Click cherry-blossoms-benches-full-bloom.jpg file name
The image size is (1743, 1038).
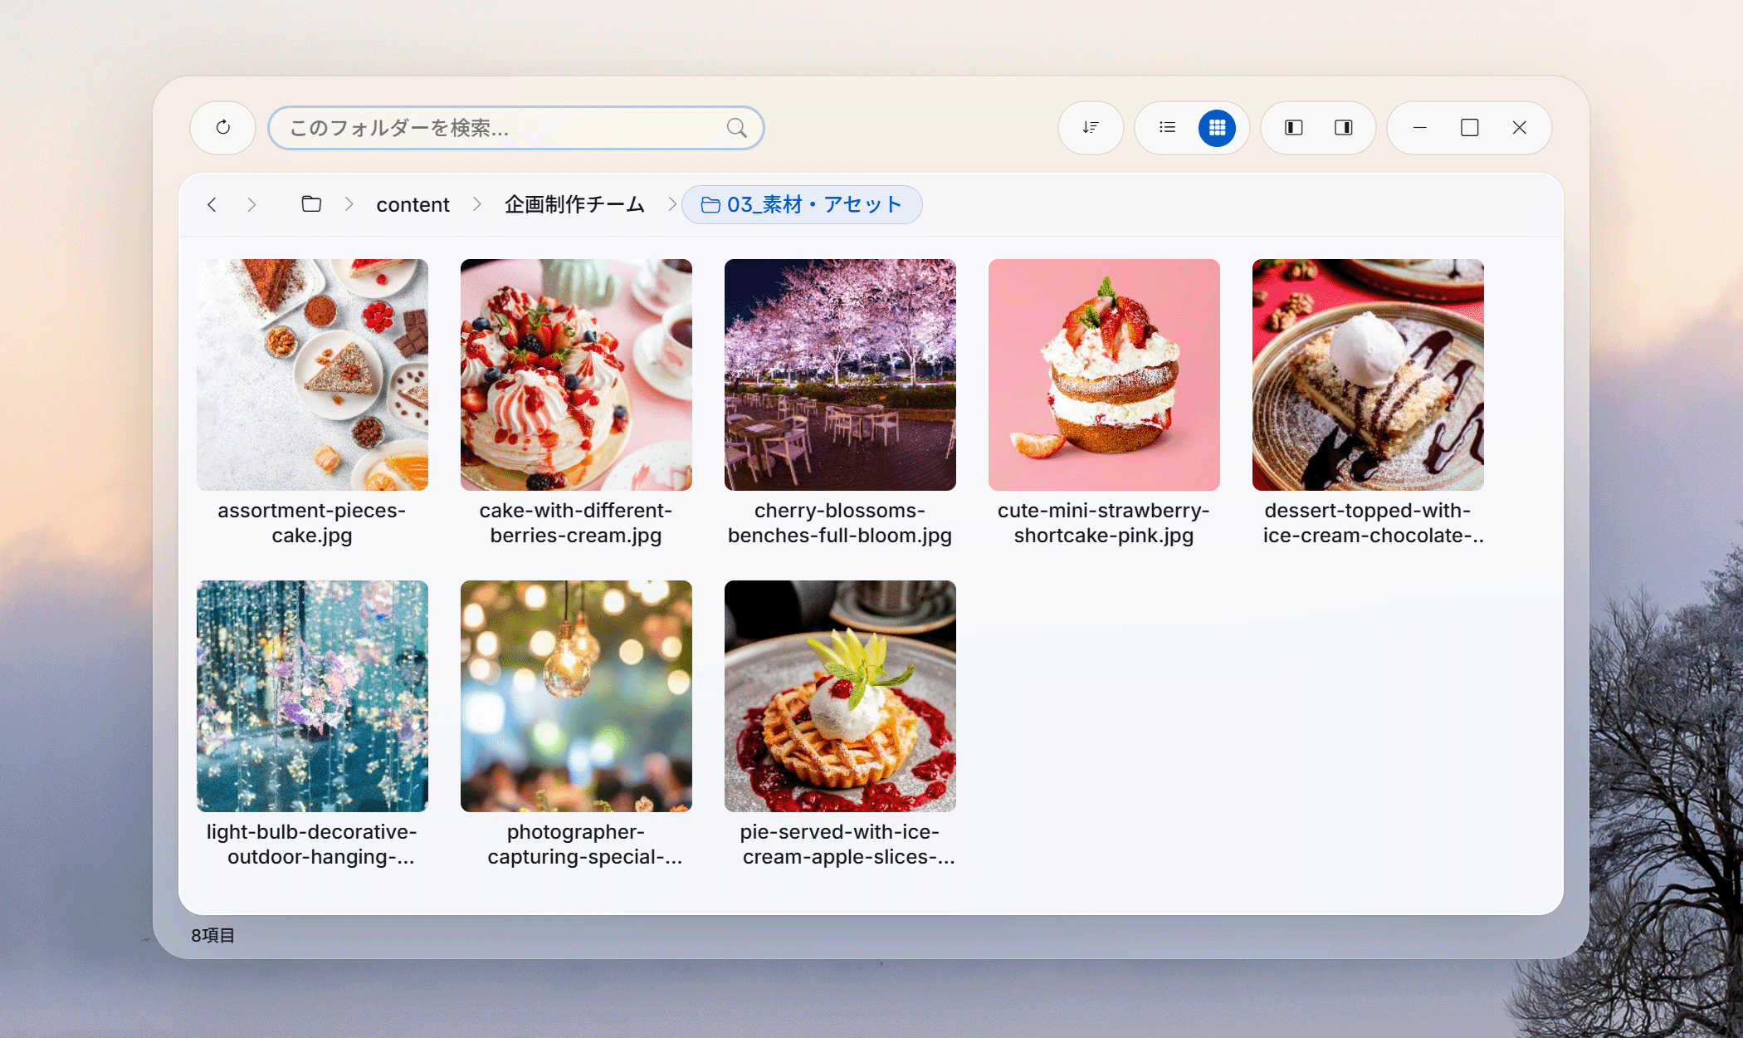(840, 523)
